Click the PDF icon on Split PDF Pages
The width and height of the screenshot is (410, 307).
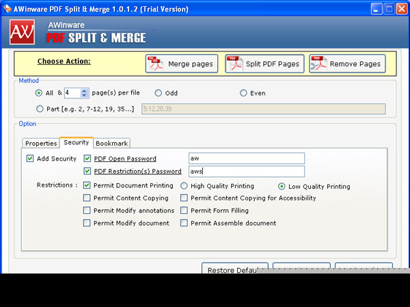(235, 64)
